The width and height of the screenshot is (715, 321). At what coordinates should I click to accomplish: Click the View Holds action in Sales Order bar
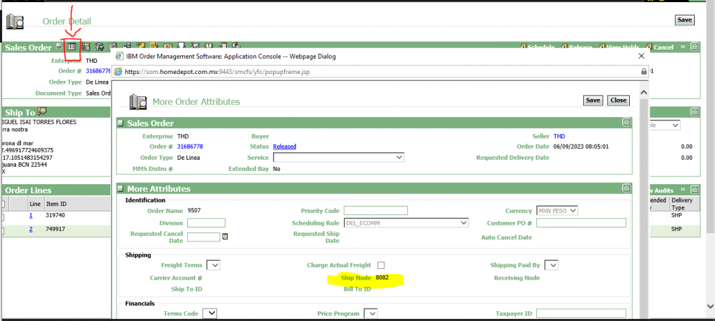pos(620,47)
